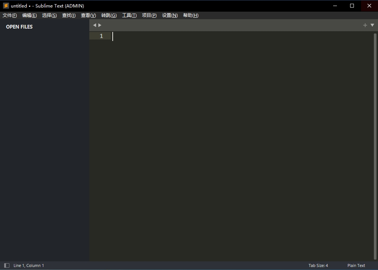This screenshot has height=270, width=378.
Task: Open the 编辑(E) menu
Action: coord(29,15)
